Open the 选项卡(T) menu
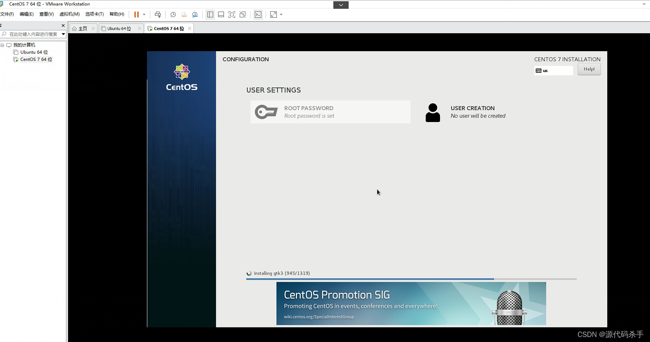Image resolution: width=650 pixels, height=342 pixels. tap(94, 14)
